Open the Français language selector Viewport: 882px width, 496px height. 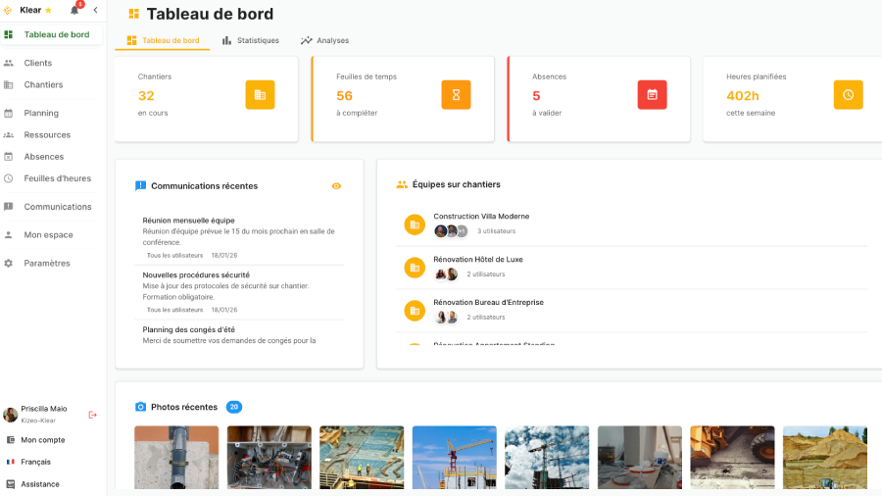[36, 462]
